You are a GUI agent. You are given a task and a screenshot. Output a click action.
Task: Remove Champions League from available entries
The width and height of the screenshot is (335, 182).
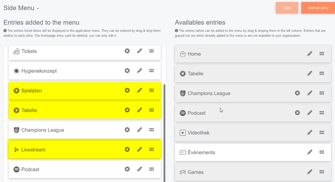[x=297, y=93]
